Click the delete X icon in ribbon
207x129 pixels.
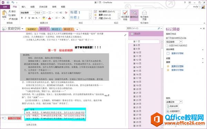tap(63, 18)
